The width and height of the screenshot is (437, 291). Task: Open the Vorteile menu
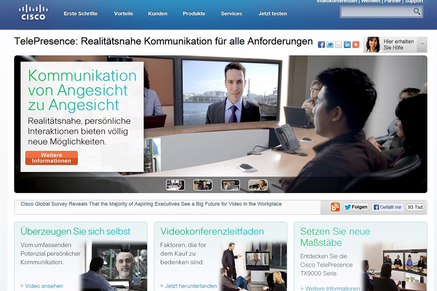point(124,14)
